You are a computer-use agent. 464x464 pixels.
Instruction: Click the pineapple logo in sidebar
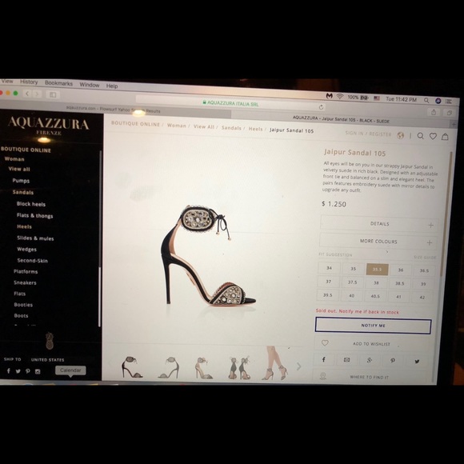point(50,340)
